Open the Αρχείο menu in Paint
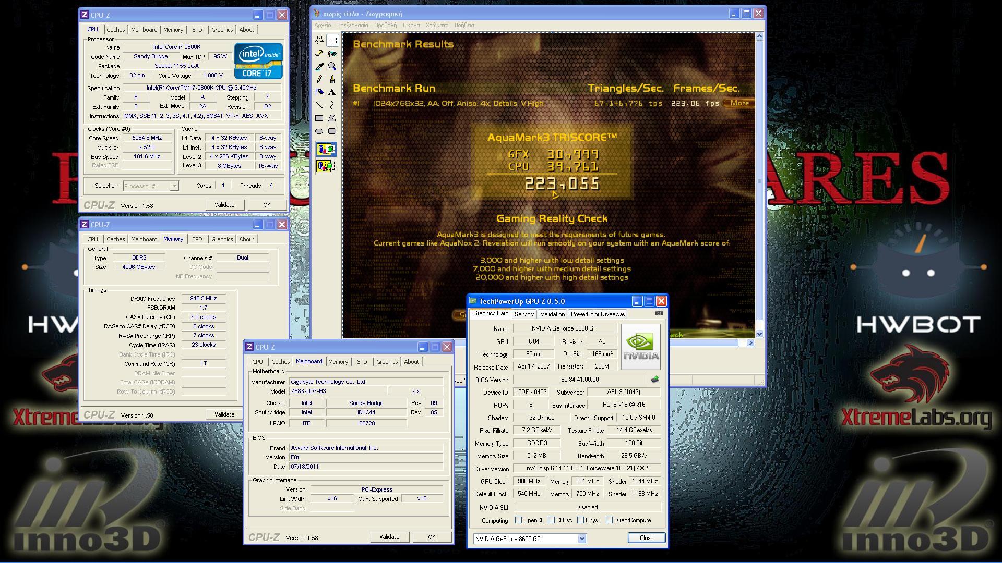 [323, 25]
